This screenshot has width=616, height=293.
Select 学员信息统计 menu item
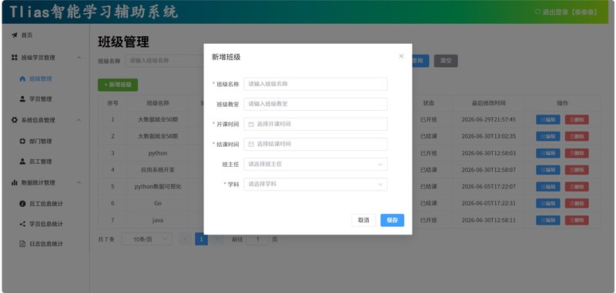coord(45,224)
